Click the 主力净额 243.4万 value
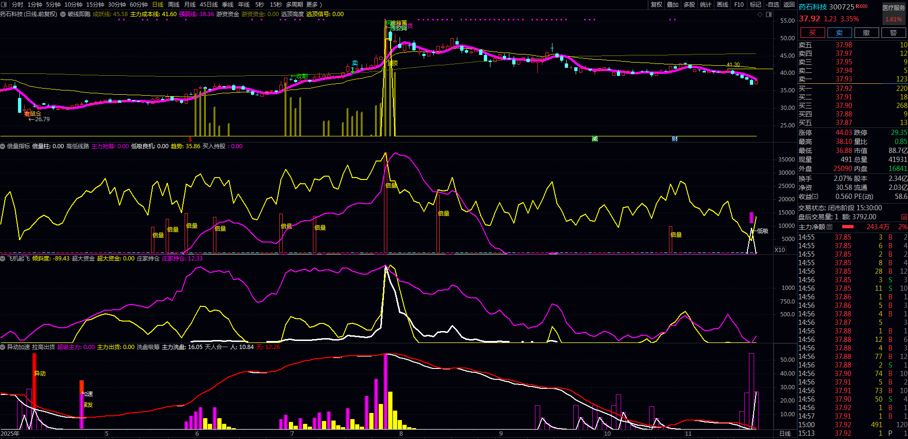 878,227
